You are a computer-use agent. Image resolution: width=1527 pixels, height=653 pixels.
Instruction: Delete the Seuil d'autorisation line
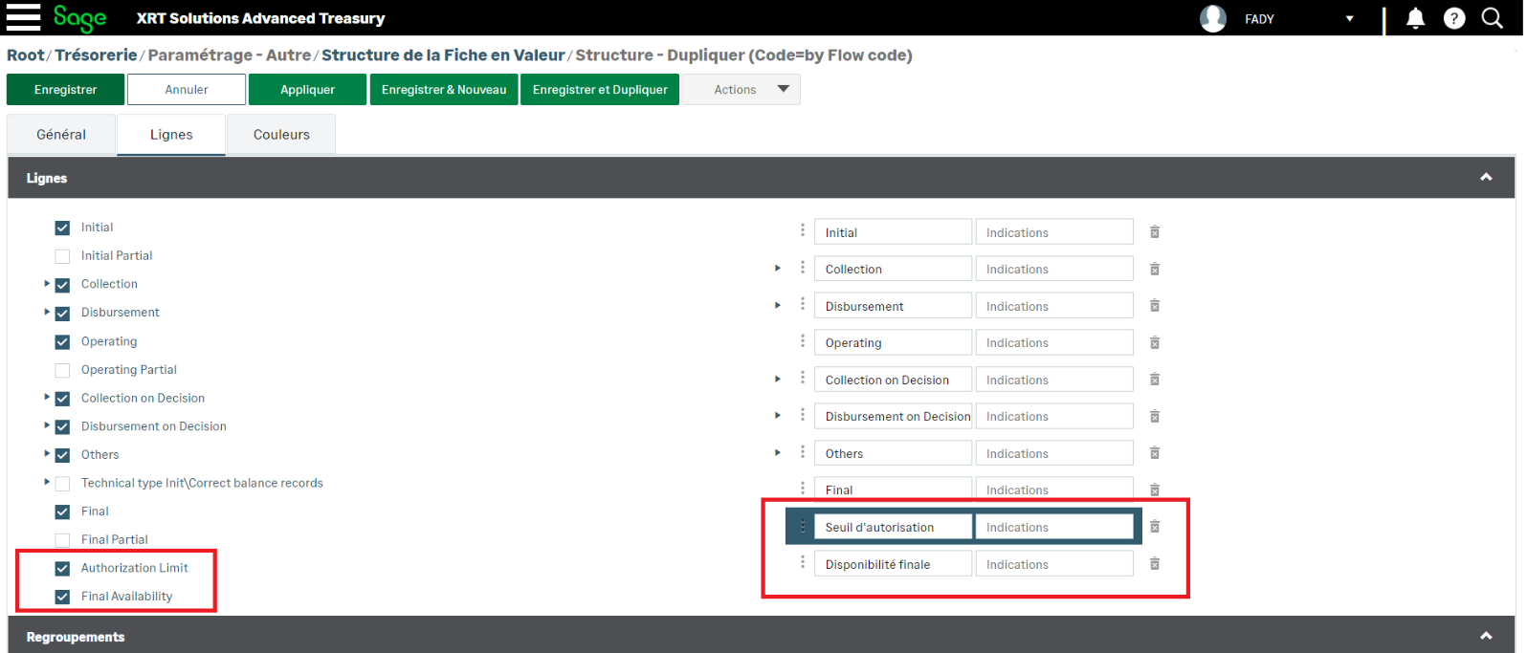[x=1155, y=527]
